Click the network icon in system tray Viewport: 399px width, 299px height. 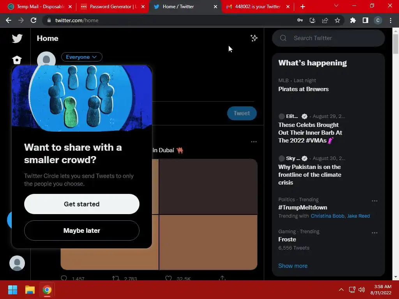coord(352,290)
